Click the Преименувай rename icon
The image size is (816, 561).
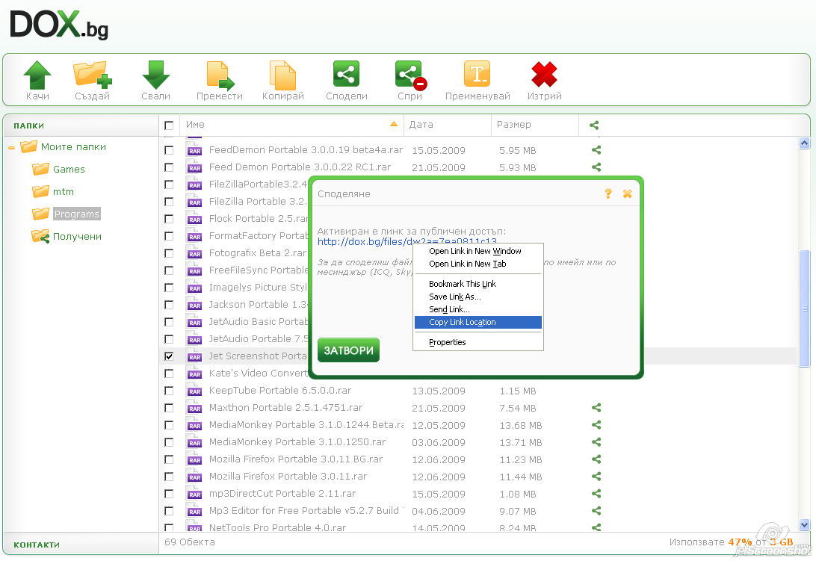[477, 75]
